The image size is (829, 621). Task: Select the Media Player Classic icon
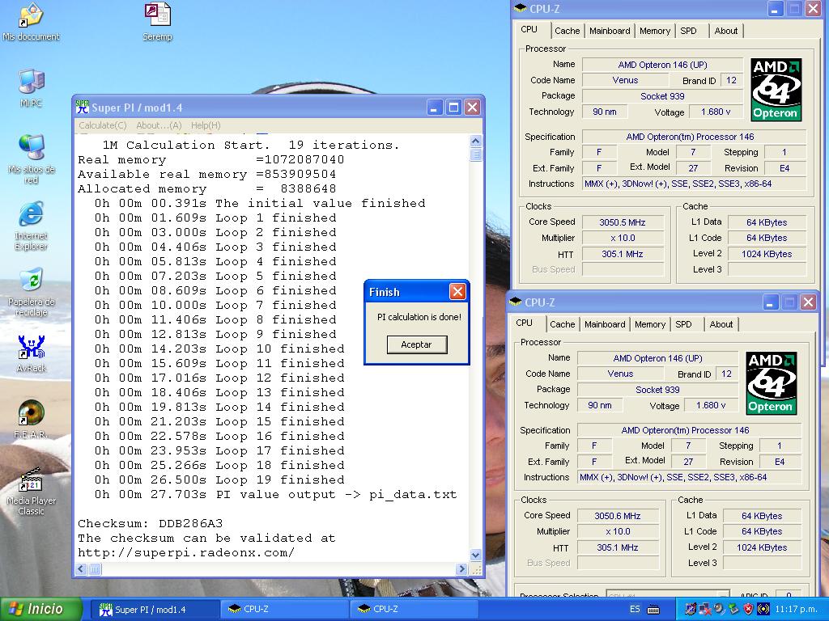pyautogui.click(x=31, y=480)
